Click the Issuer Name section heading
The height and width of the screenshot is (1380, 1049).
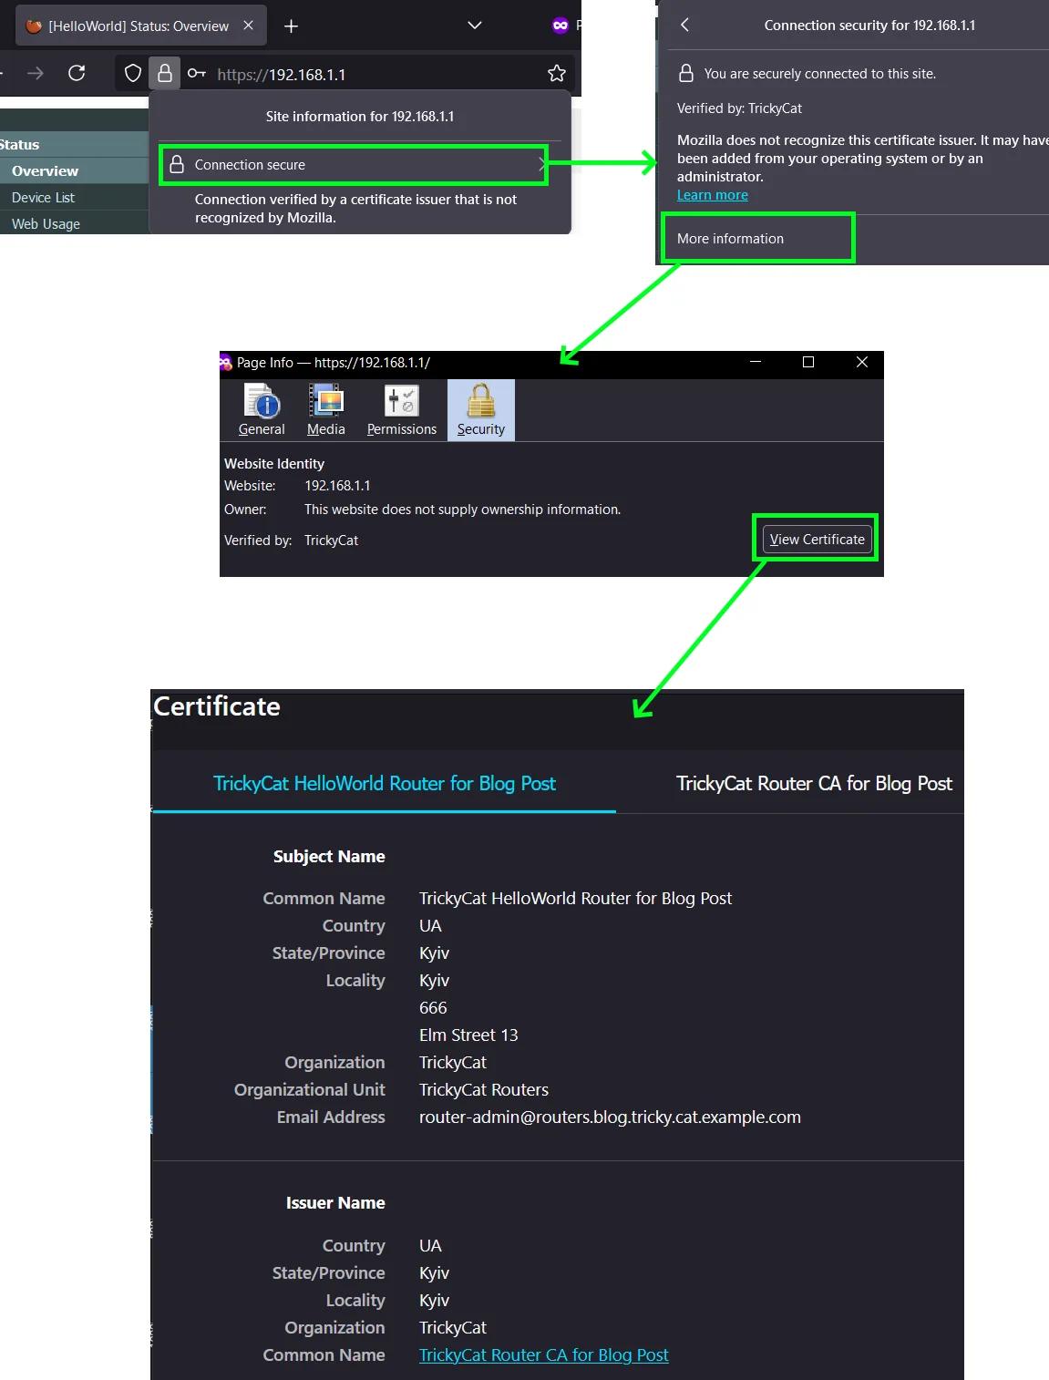(x=335, y=1203)
